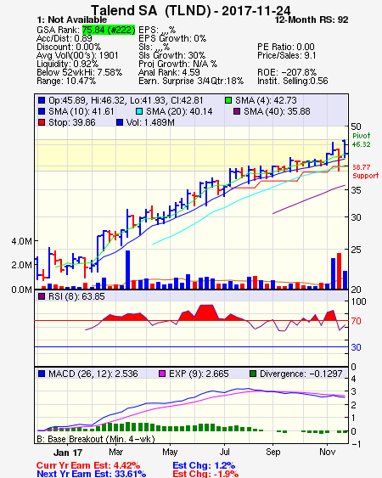Click the SMA (40): 35.88 legend text

click(x=277, y=111)
